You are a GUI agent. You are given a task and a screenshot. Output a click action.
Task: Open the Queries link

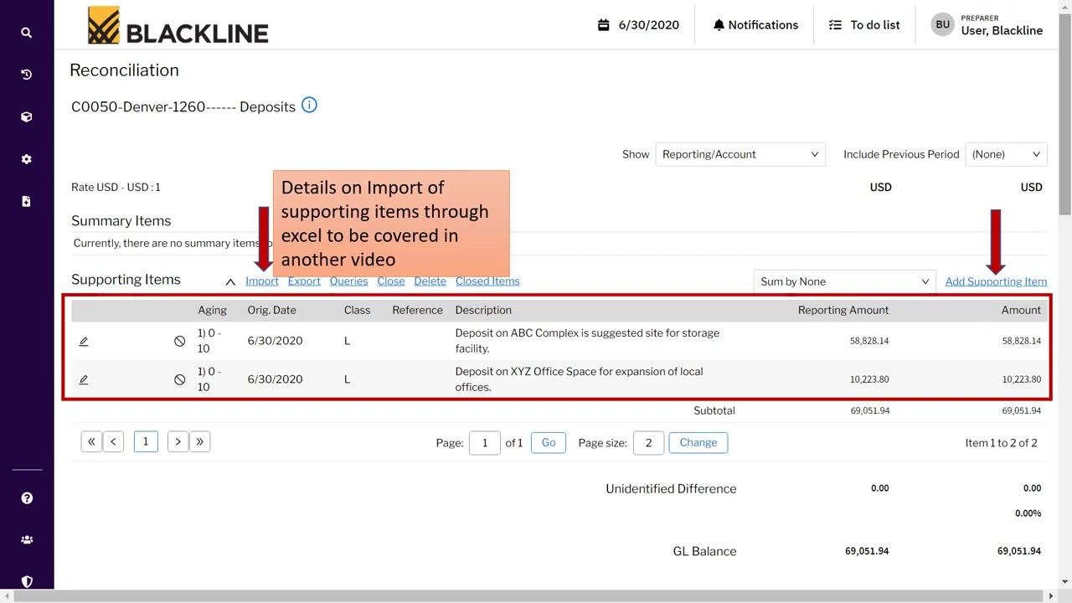pyautogui.click(x=348, y=281)
